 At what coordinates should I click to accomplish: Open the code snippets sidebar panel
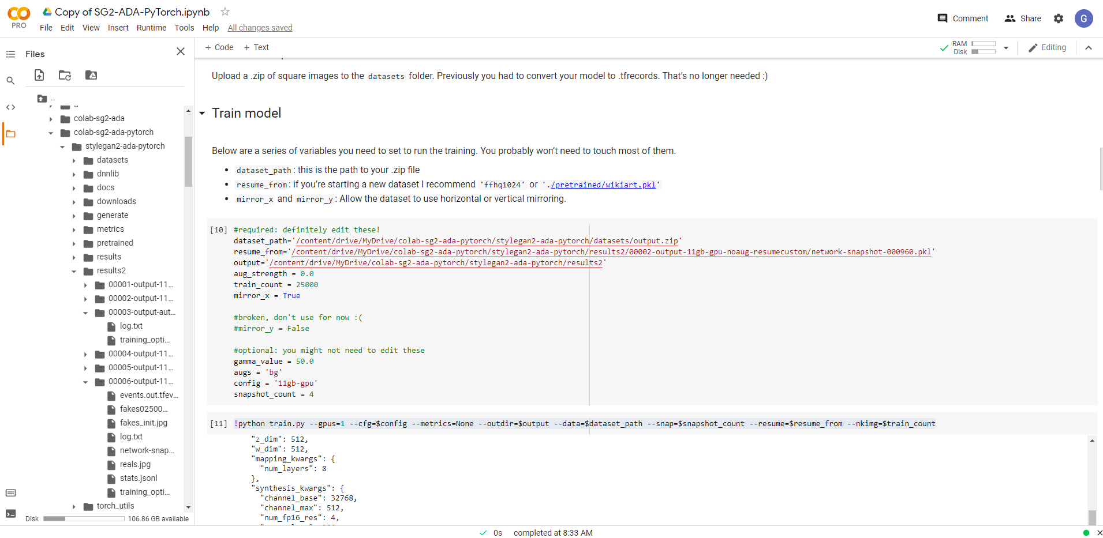[10, 107]
